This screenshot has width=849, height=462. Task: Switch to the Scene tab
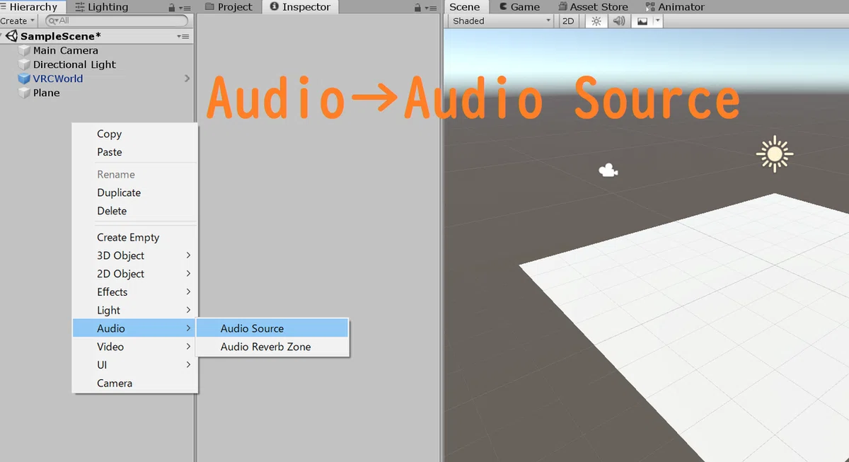(x=465, y=7)
